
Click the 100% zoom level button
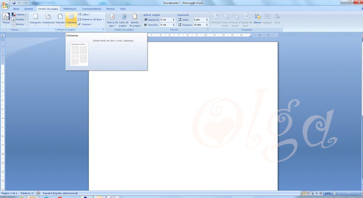click(x=328, y=193)
